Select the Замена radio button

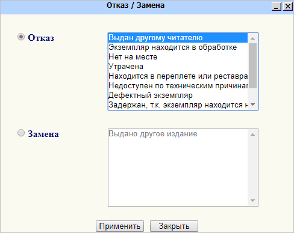point(21,133)
